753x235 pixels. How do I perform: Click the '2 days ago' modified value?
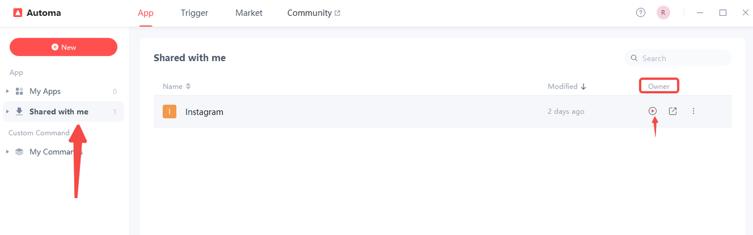566,112
